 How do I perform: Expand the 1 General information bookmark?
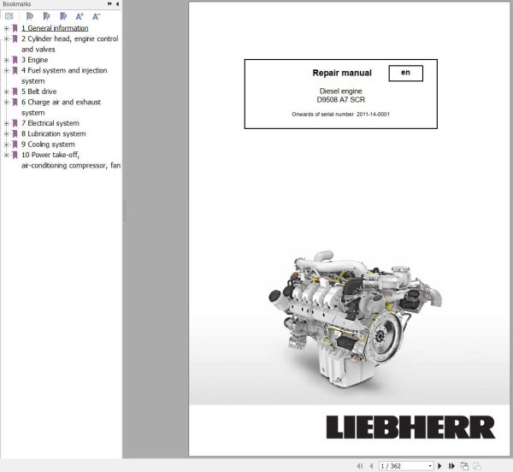click(x=6, y=28)
